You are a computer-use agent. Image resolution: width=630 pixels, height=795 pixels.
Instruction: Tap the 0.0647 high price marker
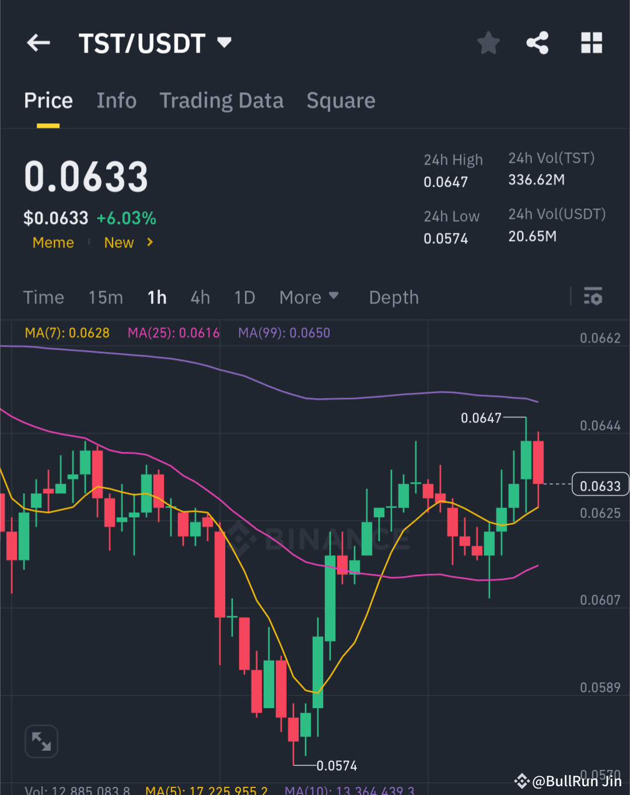point(481,418)
